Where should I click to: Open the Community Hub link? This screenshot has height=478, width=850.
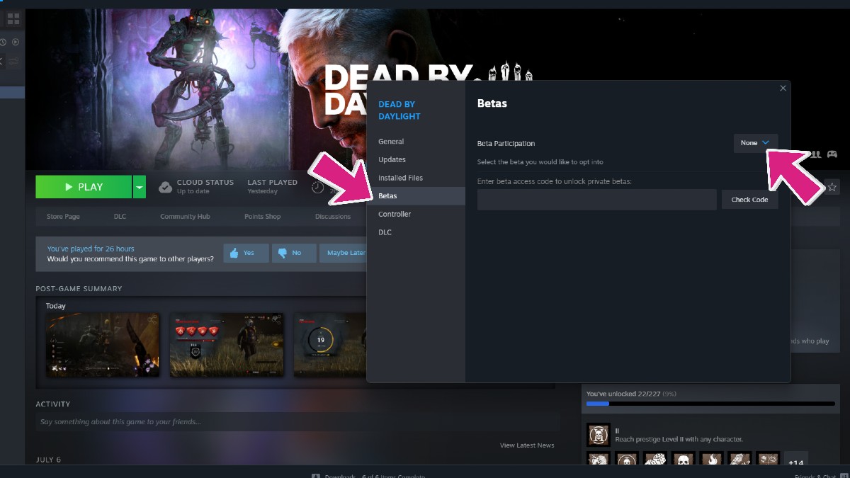(185, 217)
